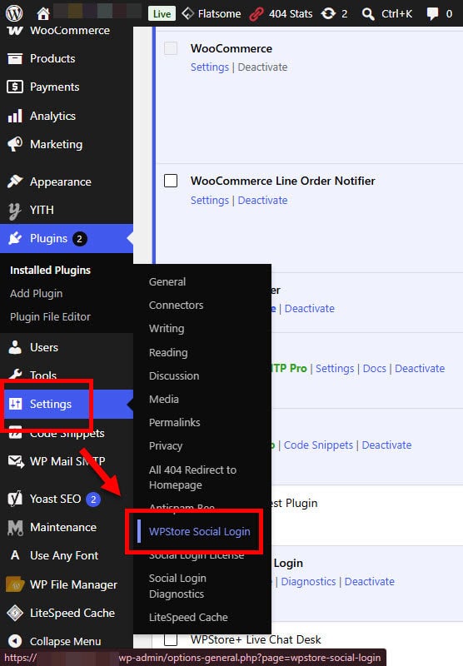Screen dimensions: 463x666
Task: Select General in Settings flyout
Action: (x=167, y=281)
